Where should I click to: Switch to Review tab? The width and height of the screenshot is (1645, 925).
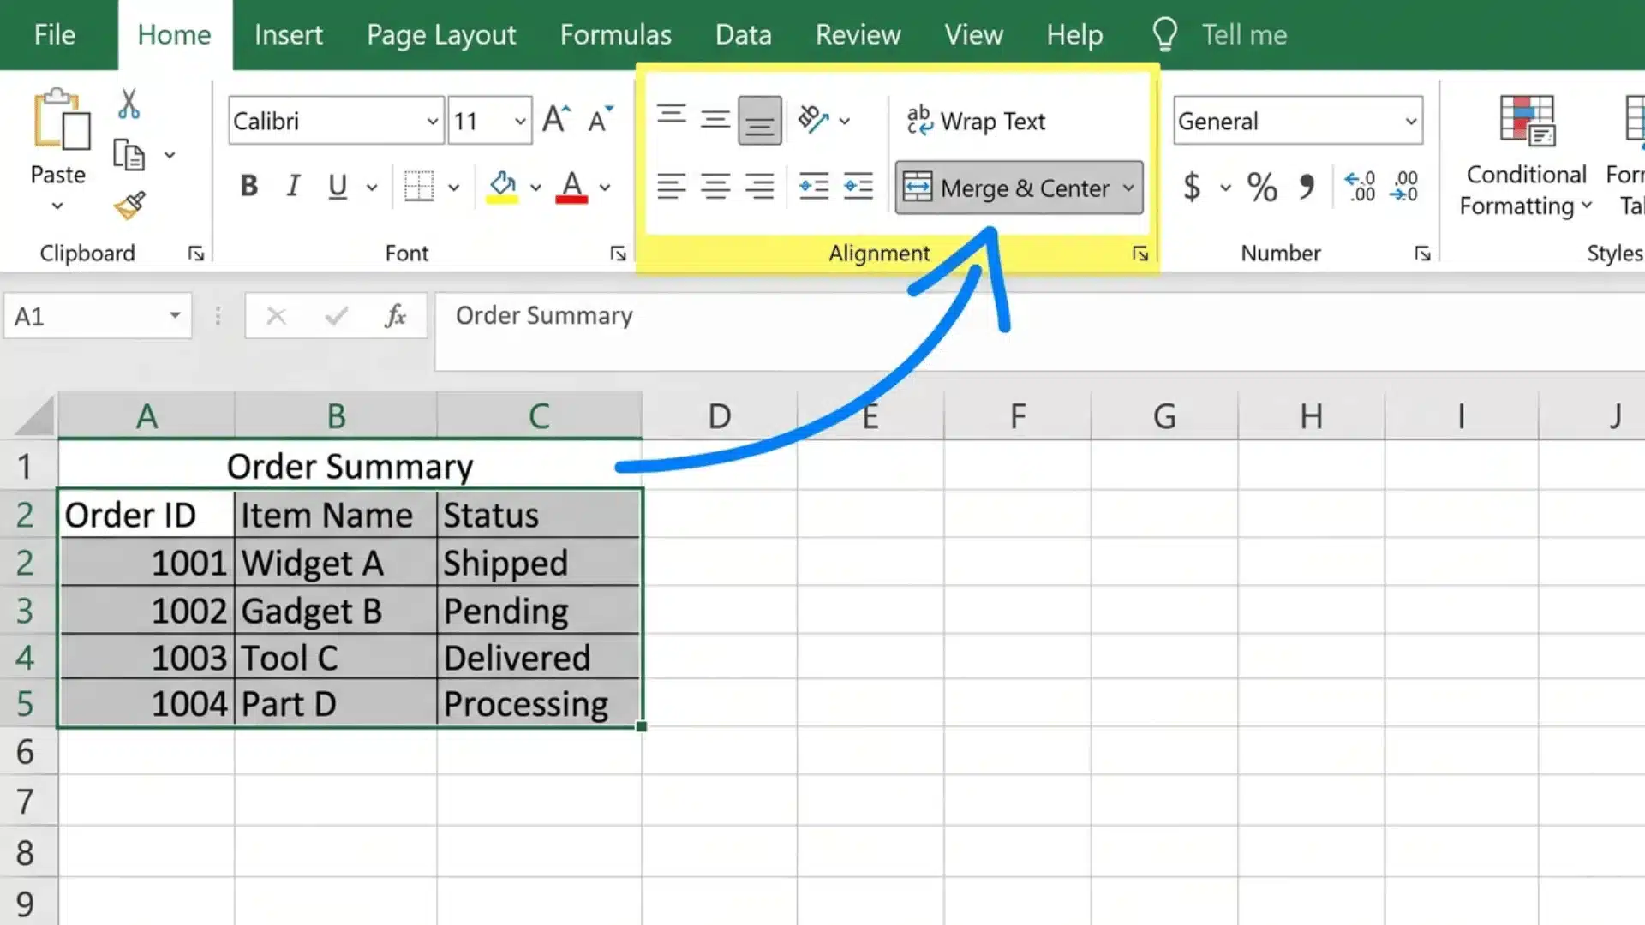858,35
